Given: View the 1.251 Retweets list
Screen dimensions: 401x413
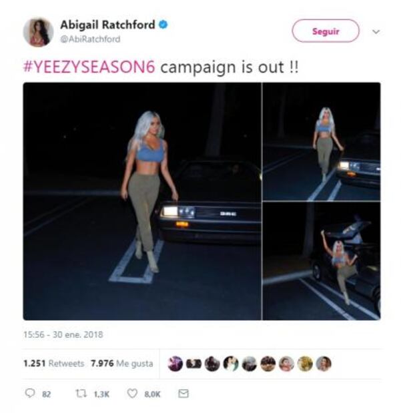Looking at the screenshot, I should pos(53,364).
